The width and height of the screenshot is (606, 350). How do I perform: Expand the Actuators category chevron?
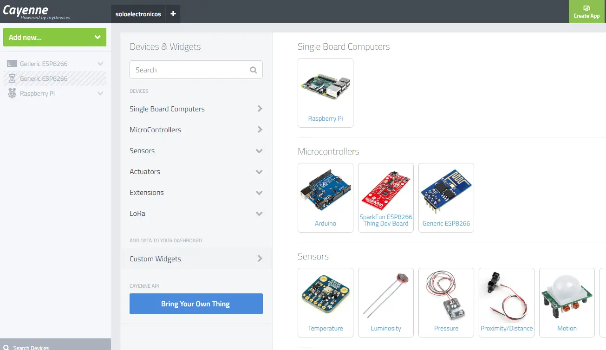(259, 172)
